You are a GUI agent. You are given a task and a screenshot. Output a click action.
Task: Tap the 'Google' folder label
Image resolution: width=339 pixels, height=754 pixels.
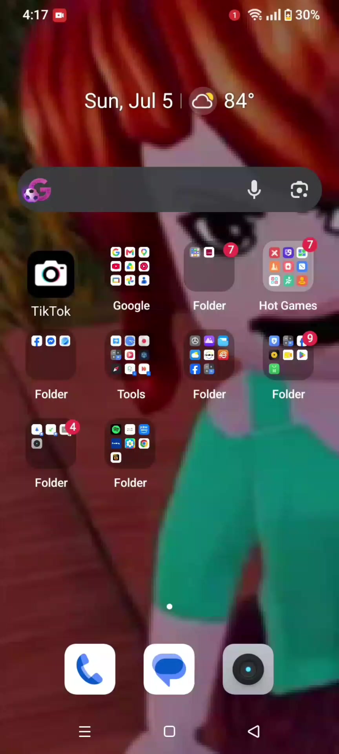click(x=131, y=306)
